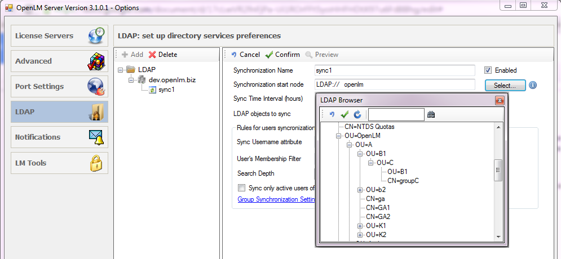Click Confirm in the sync toolbar
This screenshot has width=561, height=259.
coord(282,55)
